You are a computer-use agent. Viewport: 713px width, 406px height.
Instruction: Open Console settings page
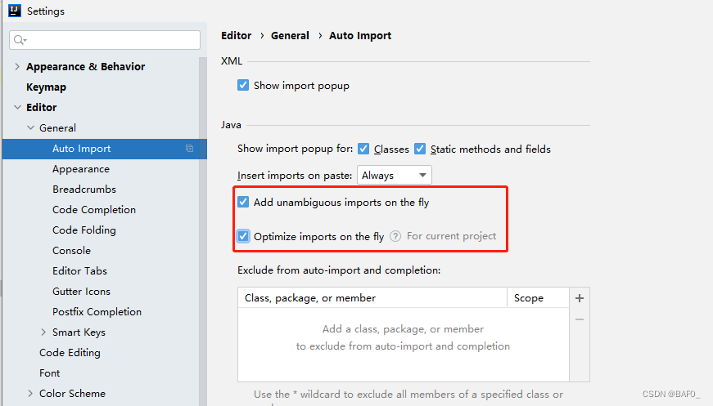(x=71, y=251)
